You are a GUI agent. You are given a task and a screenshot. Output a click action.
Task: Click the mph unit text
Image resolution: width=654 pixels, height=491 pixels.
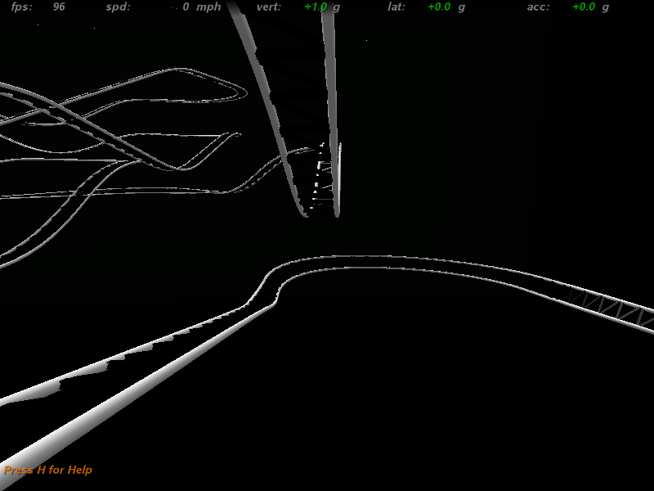tap(208, 7)
